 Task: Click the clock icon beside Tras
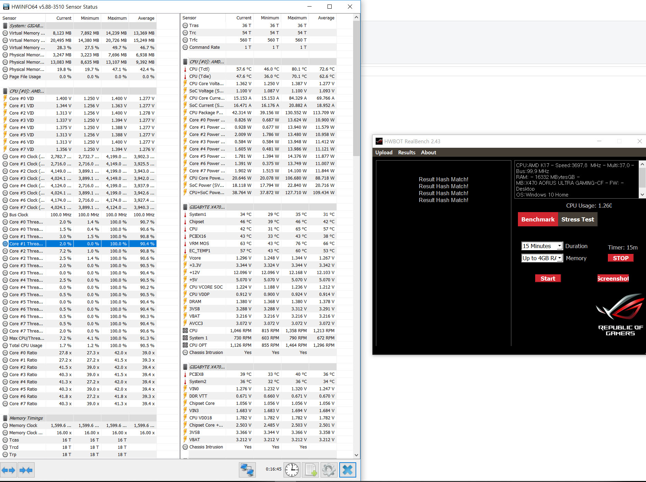pos(185,25)
